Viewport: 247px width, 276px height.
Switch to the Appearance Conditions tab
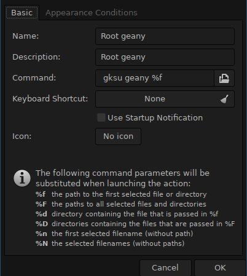coord(92,13)
